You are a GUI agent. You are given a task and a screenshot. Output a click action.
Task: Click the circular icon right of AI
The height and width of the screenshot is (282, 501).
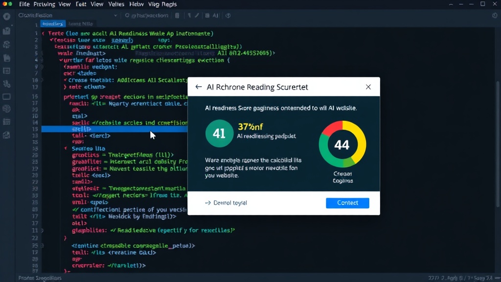click(228, 15)
